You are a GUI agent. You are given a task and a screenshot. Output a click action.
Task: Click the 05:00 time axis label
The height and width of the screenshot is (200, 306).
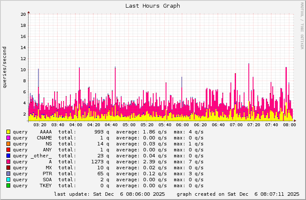tap(129, 125)
